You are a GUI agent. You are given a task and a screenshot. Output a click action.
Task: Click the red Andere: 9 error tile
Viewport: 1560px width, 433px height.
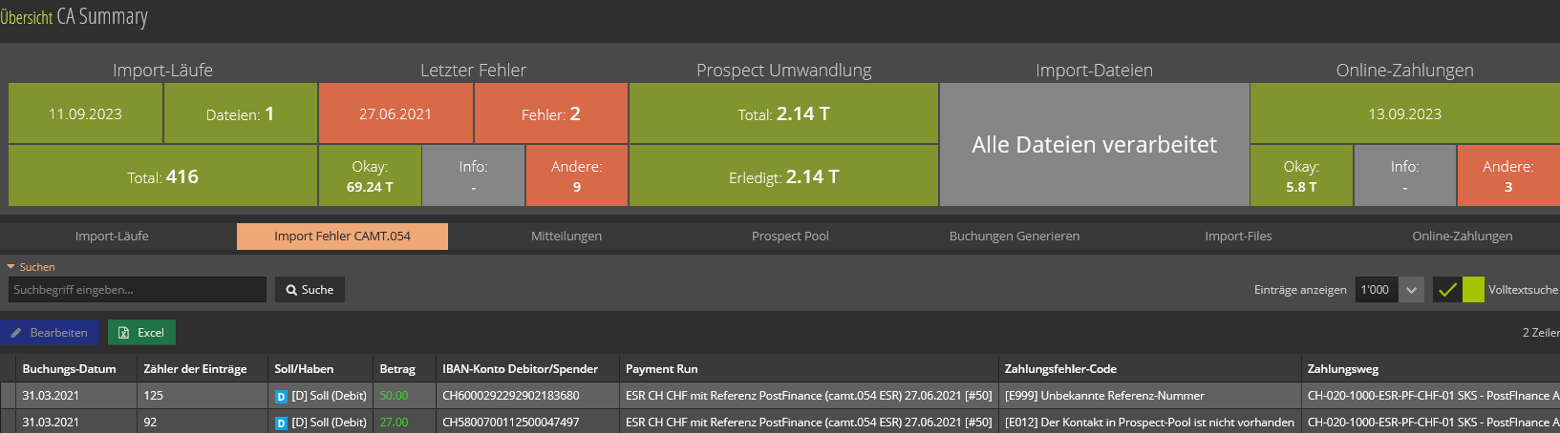[x=576, y=175]
